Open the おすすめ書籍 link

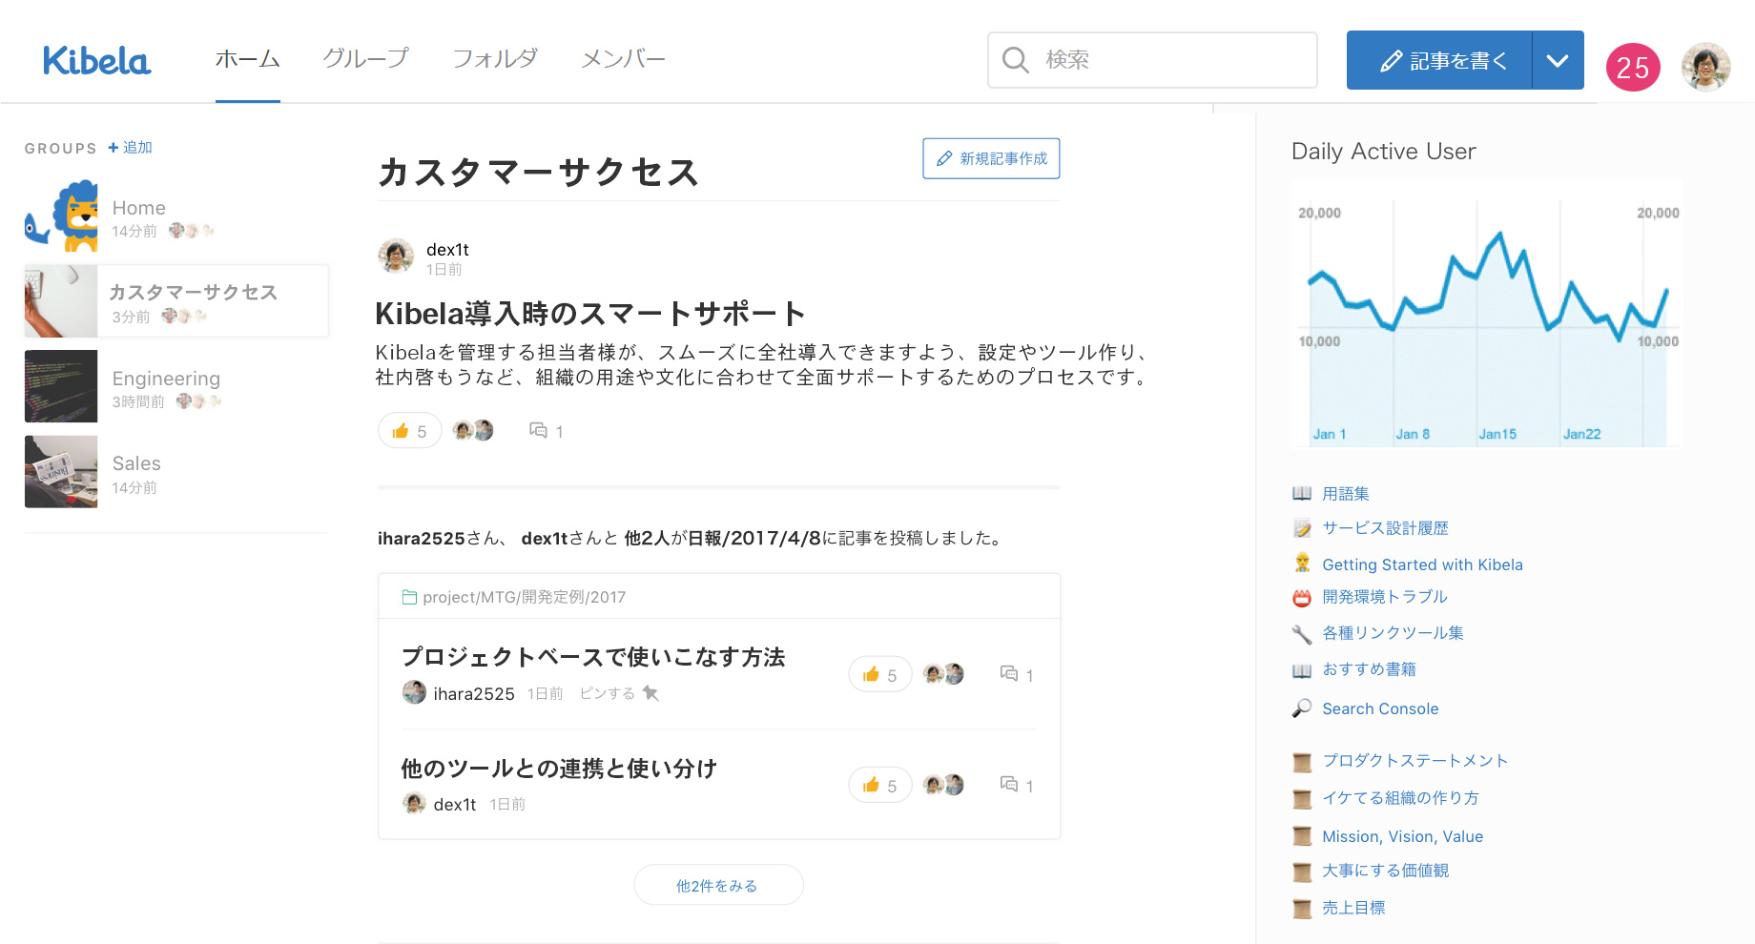pos(1369,669)
